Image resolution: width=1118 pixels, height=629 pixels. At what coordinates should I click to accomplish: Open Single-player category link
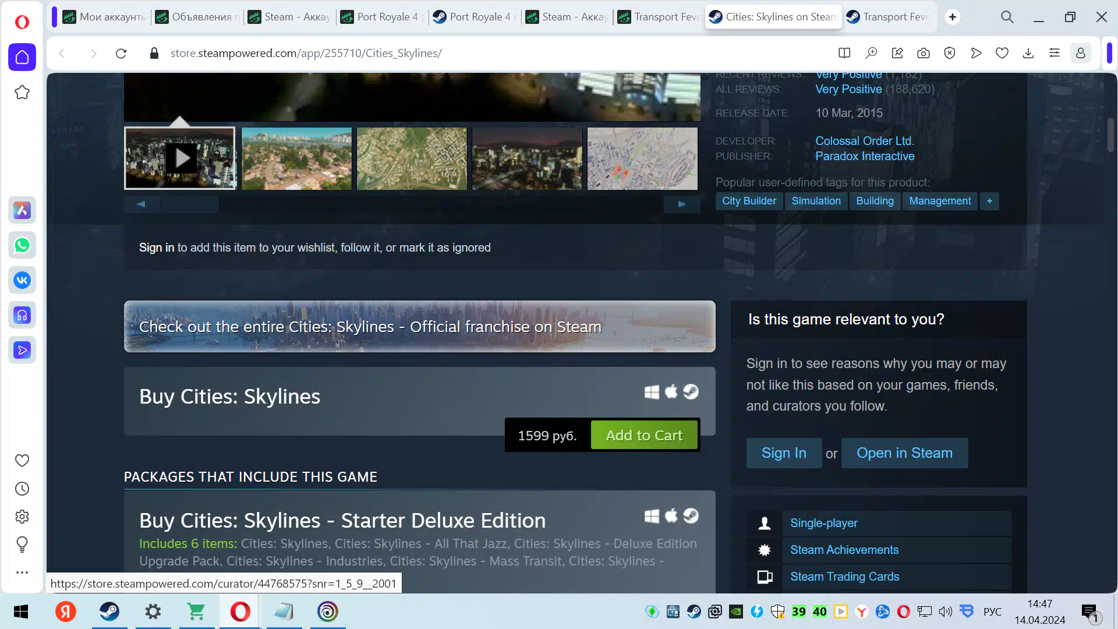823,523
